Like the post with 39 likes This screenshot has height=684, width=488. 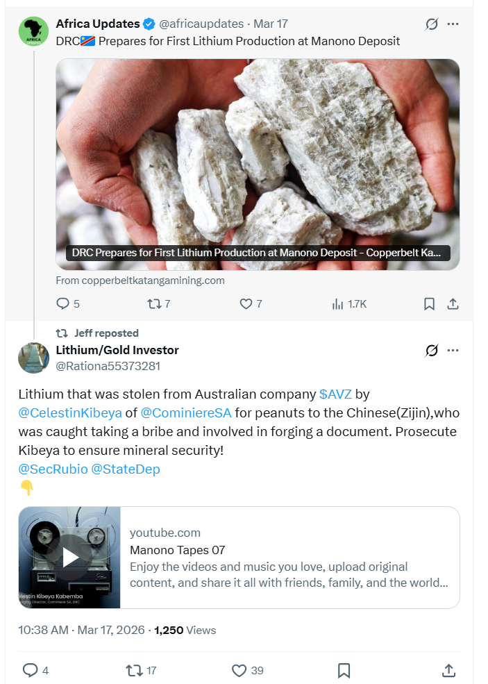239,670
